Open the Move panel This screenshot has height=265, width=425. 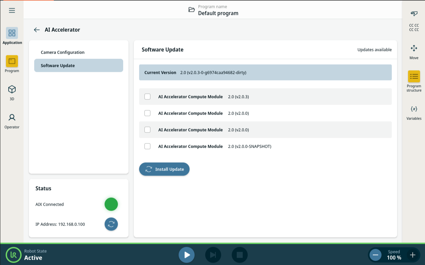click(x=414, y=48)
